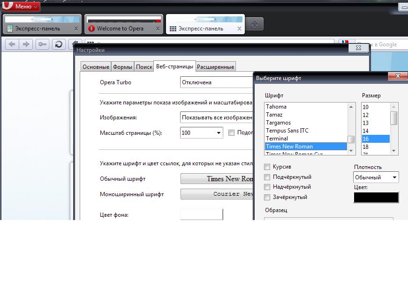Image resolution: width=408 pixels, height=294 pixels.
Task: Click the Courier New monospace font button
Action: tap(217, 194)
